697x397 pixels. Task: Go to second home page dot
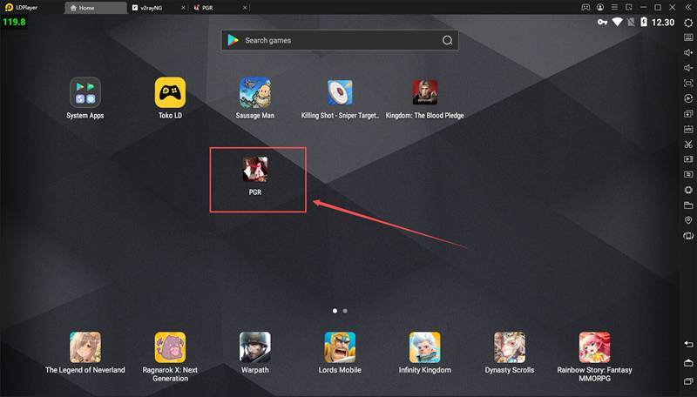point(345,311)
